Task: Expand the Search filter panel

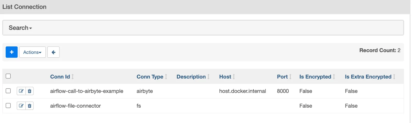Action: (20, 28)
